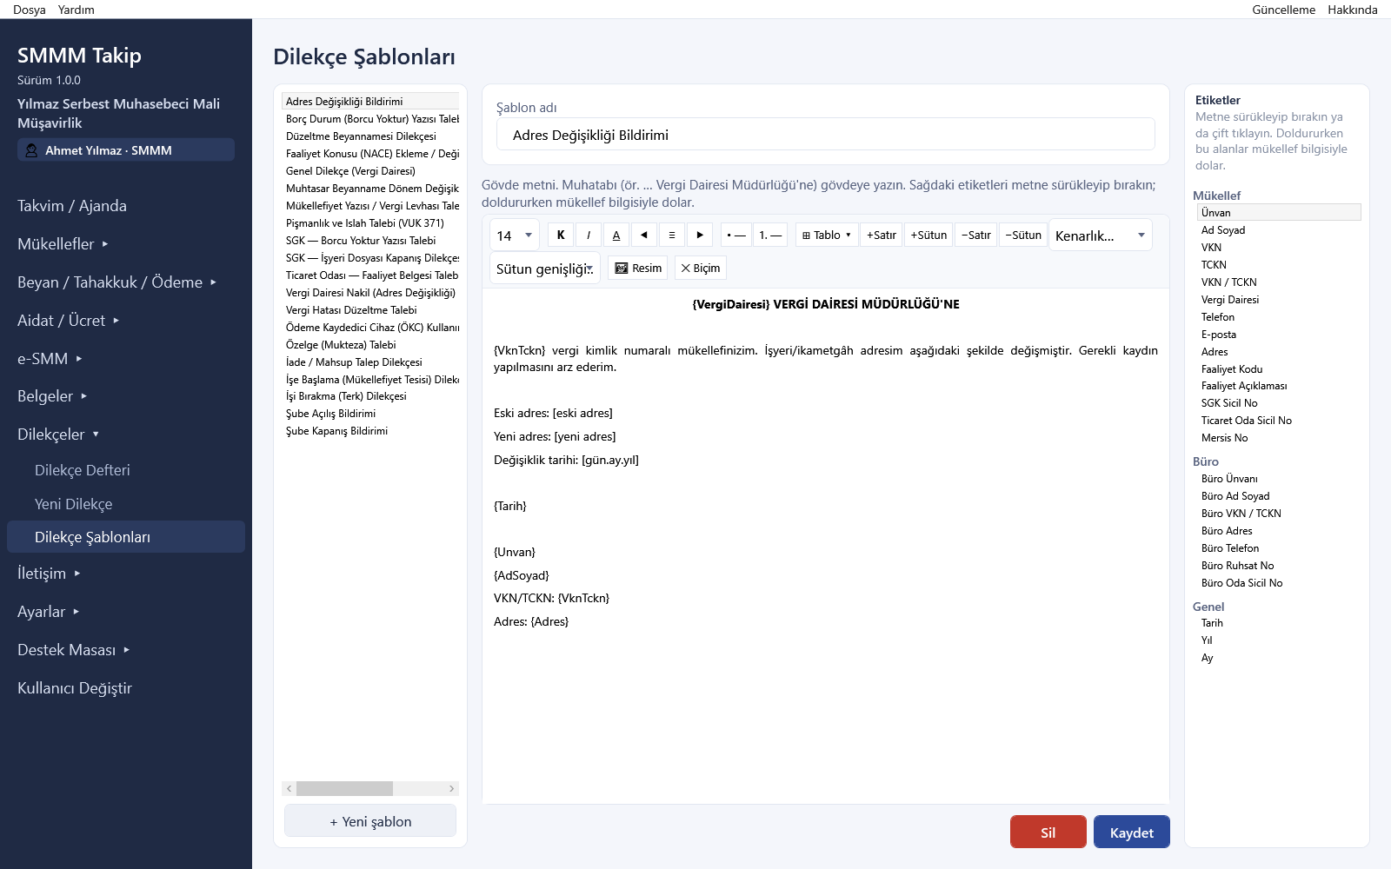Click the template list horizontal scrollbar
This screenshot has width=1391, height=869.
[344, 788]
